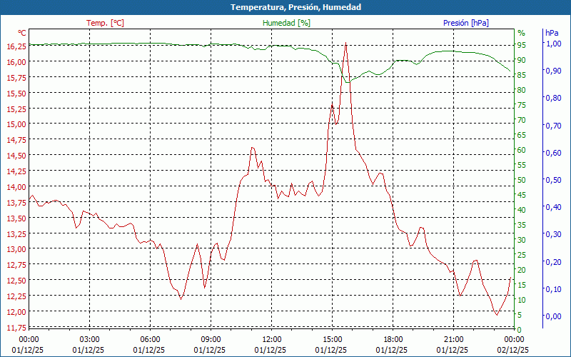This screenshot has width=571, height=357.
Task: Click the '95' humidity axis value
Action: coord(522,45)
